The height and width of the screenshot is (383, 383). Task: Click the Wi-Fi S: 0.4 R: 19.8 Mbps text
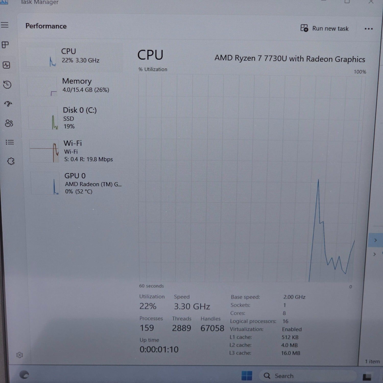point(88,159)
